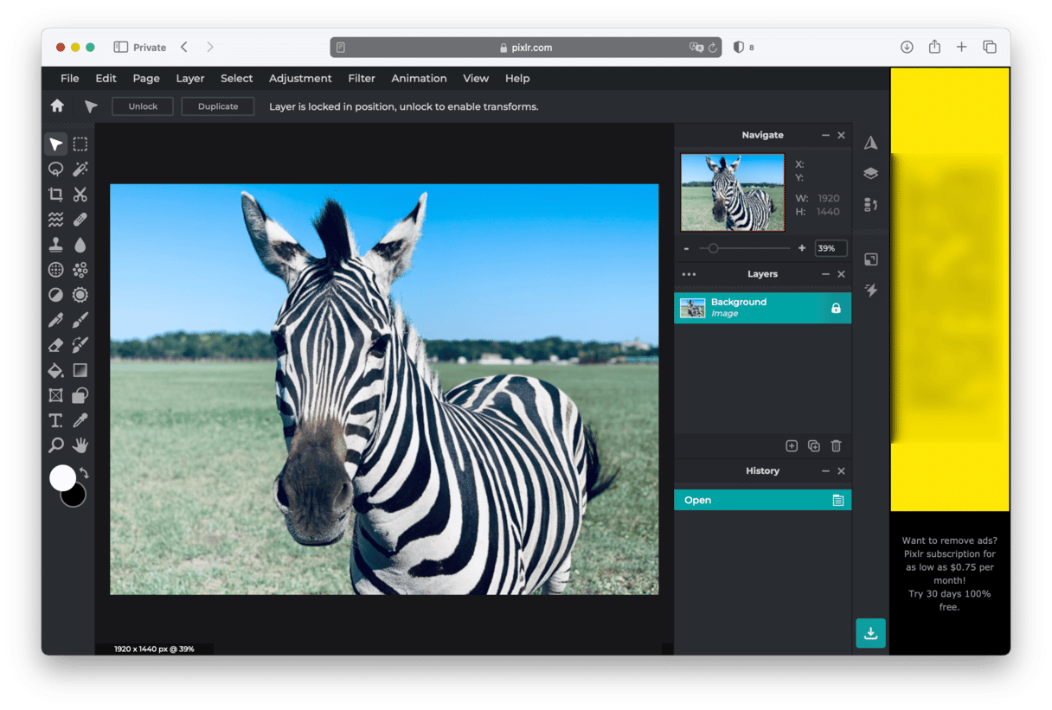This screenshot has height=710, width=1052.
Task: Open the Edit menu
Action: [106, 78]
